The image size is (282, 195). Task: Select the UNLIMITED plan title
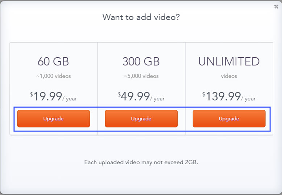click(x=229, y=61)
